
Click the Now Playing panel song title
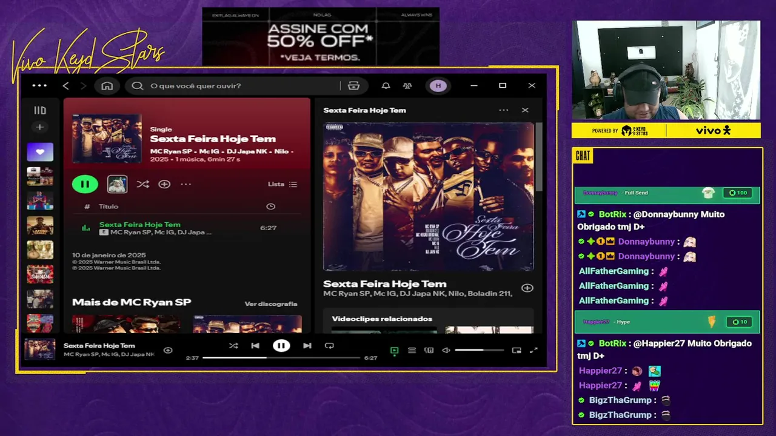pyautogui.click(x=385, y=284)
